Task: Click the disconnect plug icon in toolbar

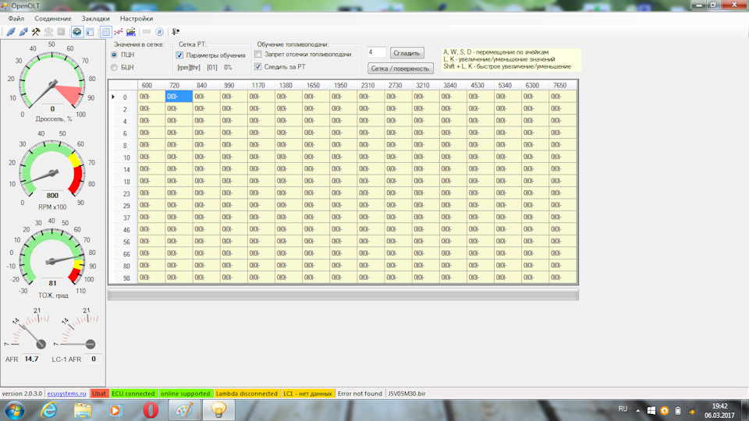Action: (x=23, y=32)
